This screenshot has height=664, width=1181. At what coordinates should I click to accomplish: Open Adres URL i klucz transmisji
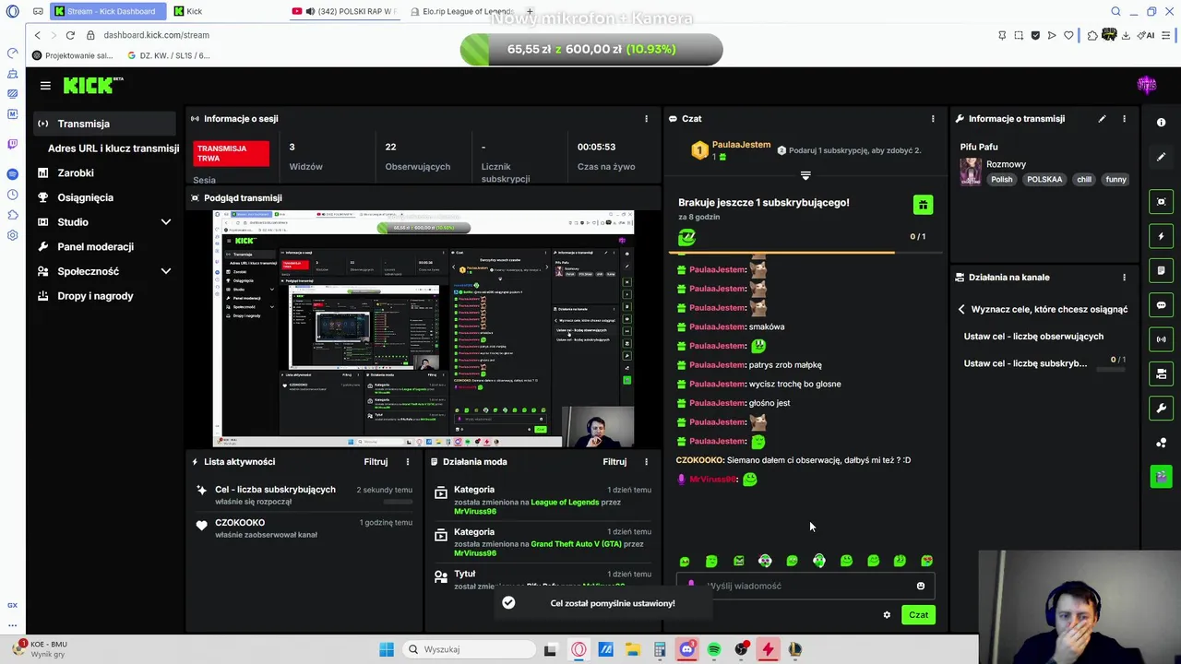pos(113,148)
